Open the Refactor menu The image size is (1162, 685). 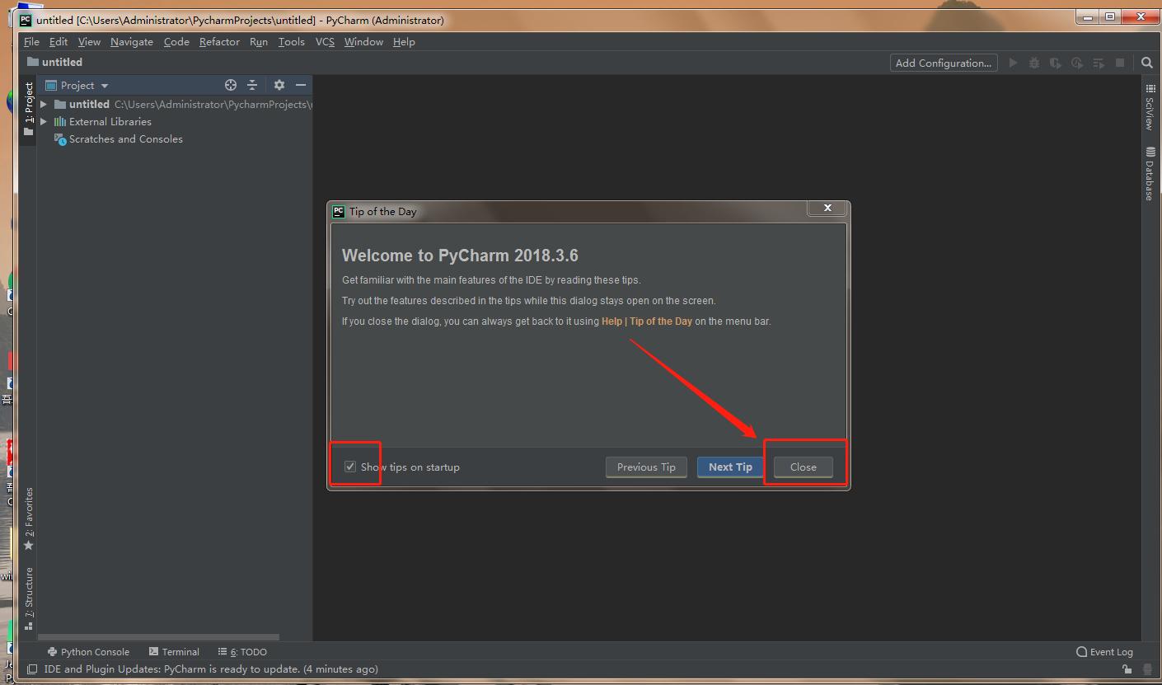click(219, 41)
